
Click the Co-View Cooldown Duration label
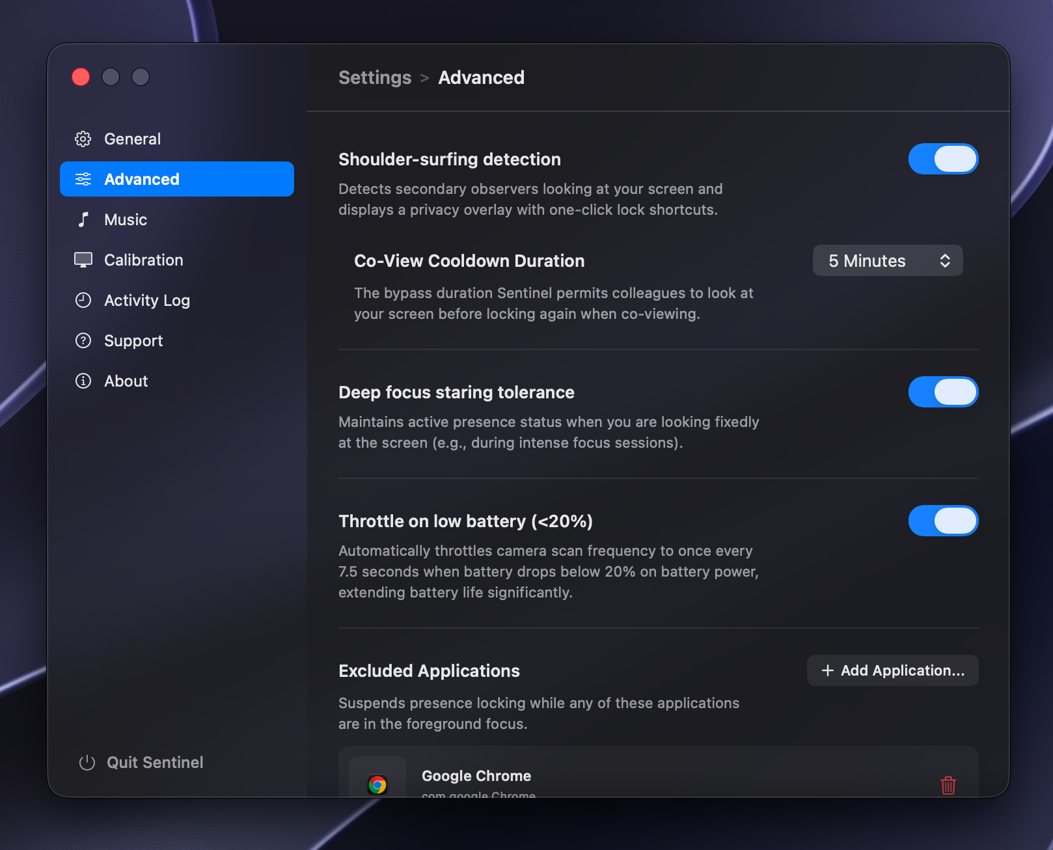pyautogui.click(x=469, y=261)
